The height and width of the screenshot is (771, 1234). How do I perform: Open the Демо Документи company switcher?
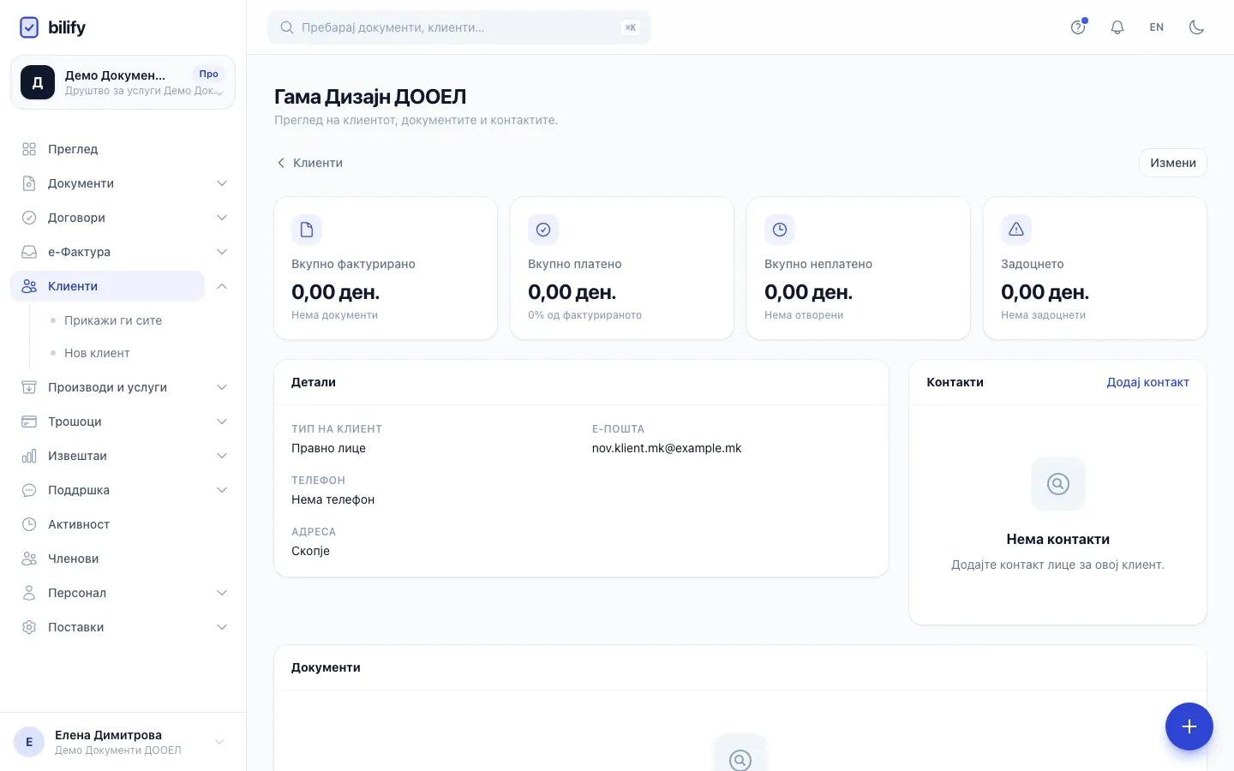(x=123, y=82)
